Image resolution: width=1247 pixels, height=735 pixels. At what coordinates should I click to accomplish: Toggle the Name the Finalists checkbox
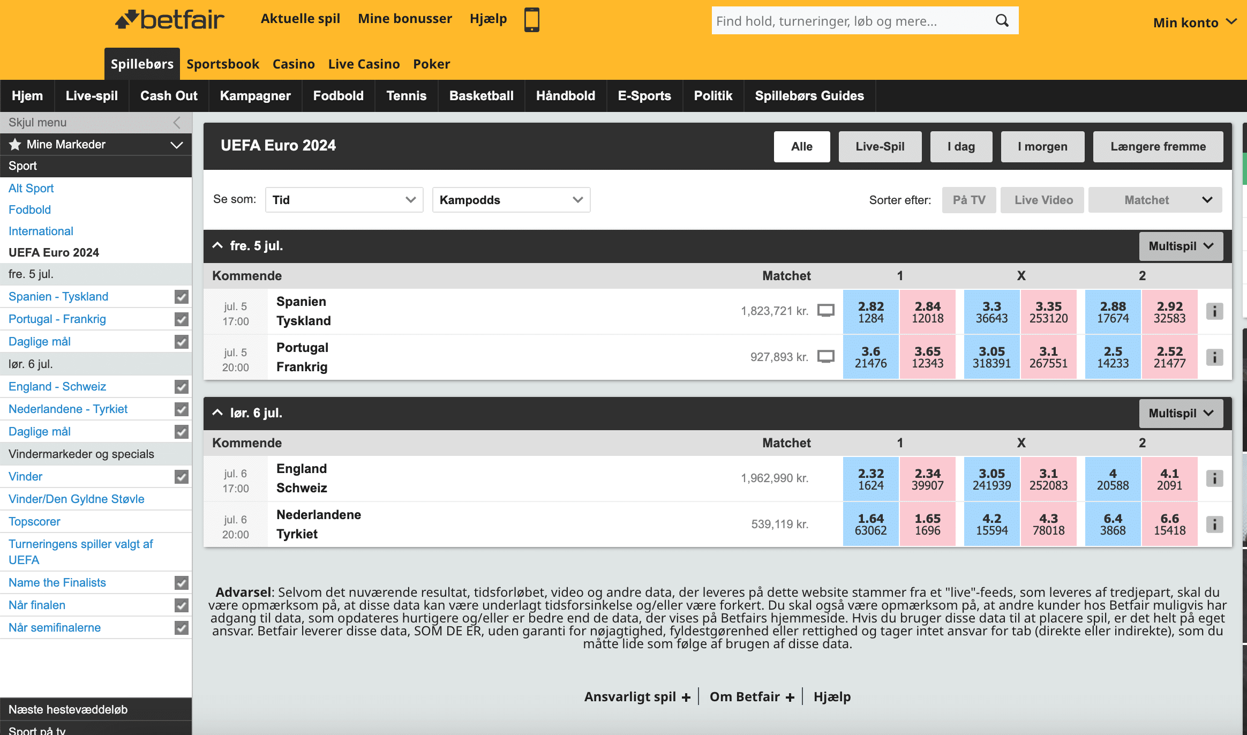182,583
